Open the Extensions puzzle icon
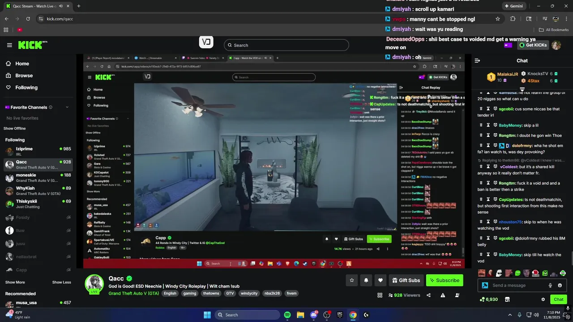This screenshot has width=573, height=322. [513, 19]
